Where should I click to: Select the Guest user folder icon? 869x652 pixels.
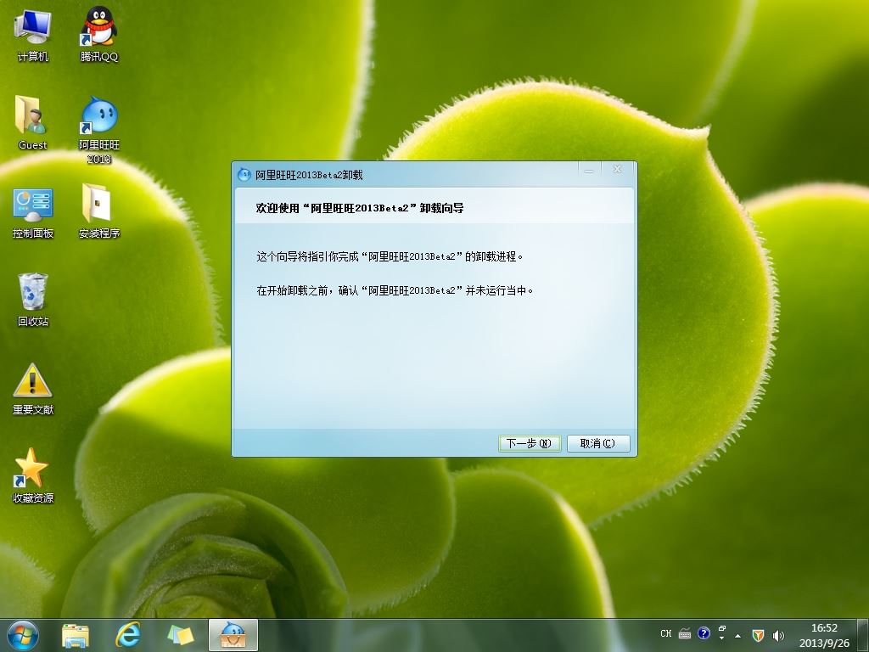pos(33,122)
